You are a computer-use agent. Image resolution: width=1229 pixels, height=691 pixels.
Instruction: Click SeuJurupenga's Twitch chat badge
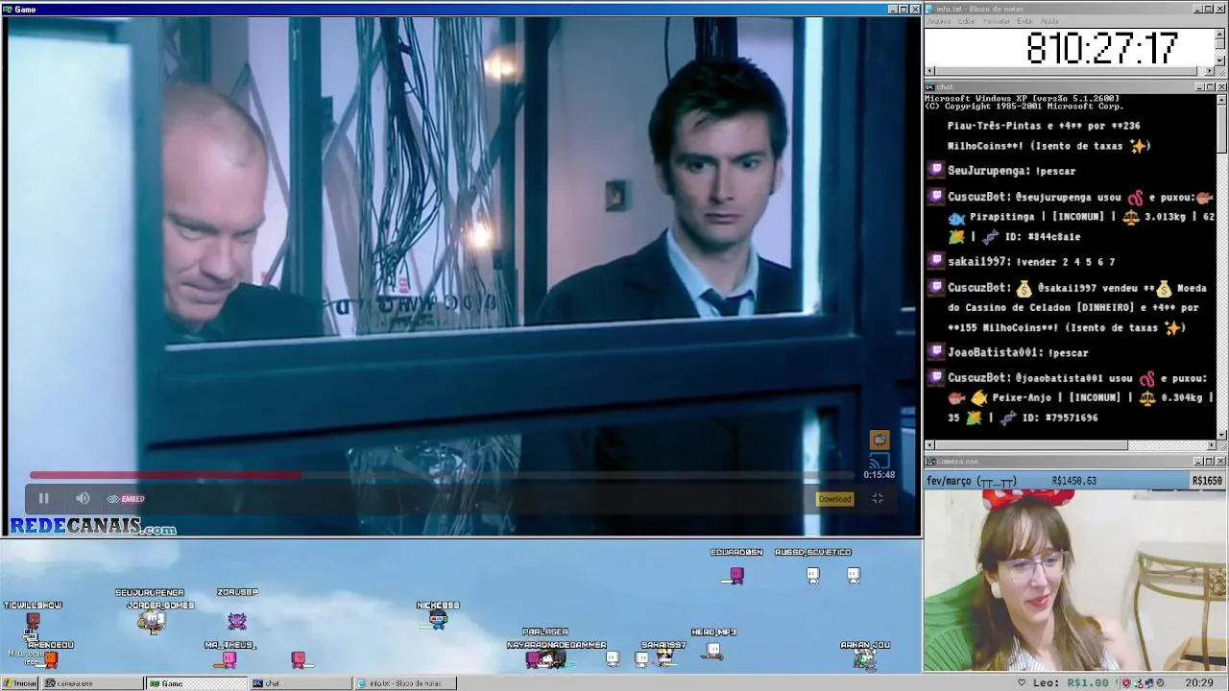coord(936,171)
